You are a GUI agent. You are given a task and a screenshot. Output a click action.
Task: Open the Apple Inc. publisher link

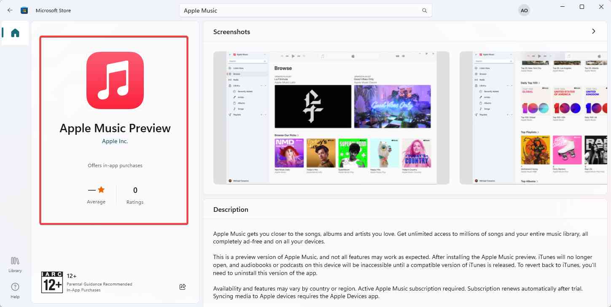click(x=115, y=141)
